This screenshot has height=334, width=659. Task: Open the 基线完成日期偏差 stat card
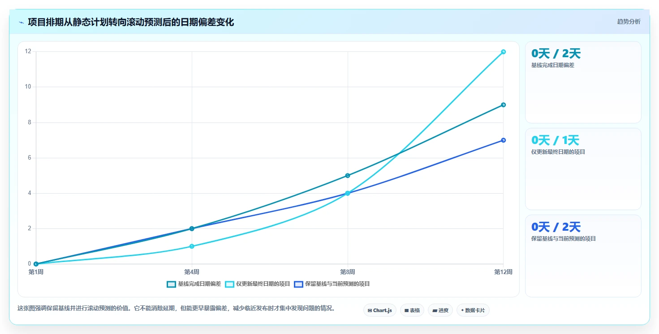point(583,82)
